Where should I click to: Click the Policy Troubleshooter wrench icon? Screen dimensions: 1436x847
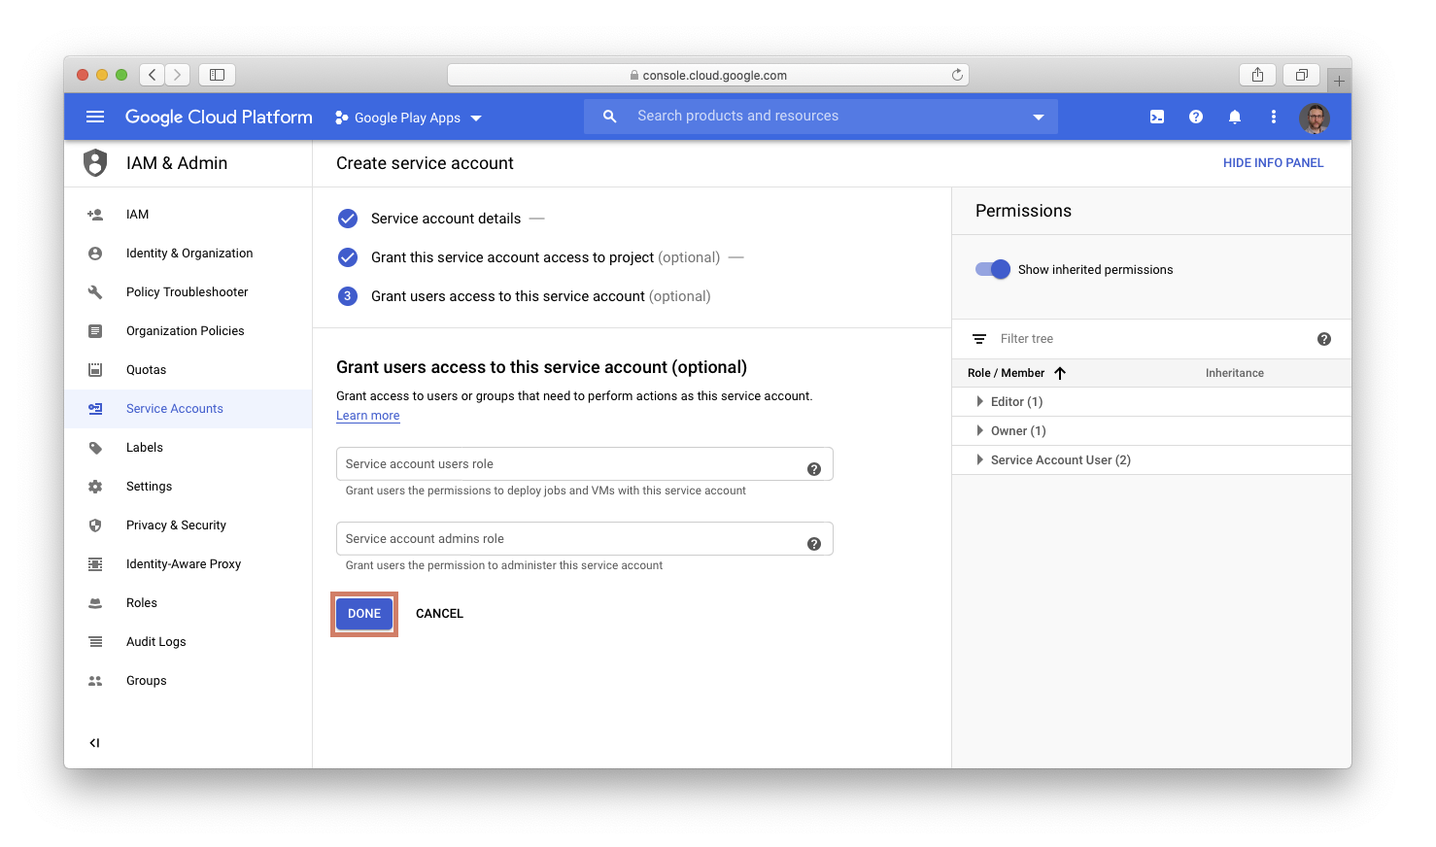(x=95, y=292)
